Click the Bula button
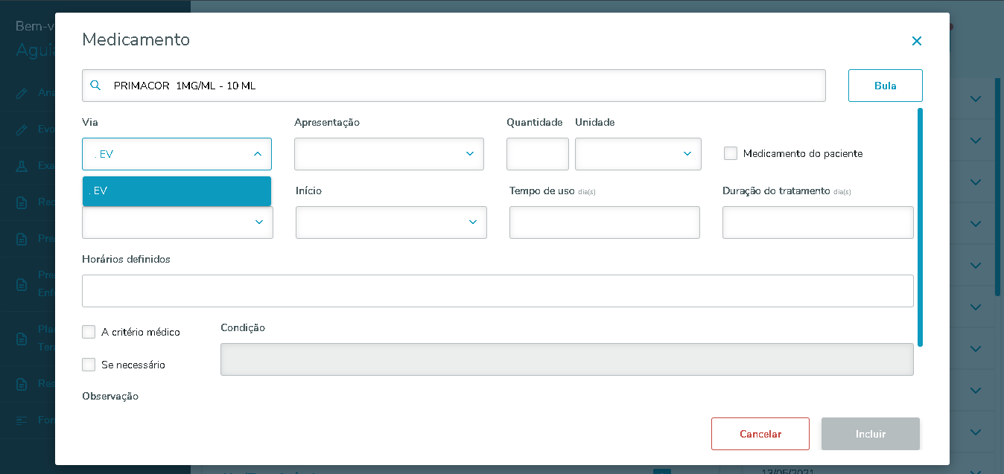 click(885, 86)
